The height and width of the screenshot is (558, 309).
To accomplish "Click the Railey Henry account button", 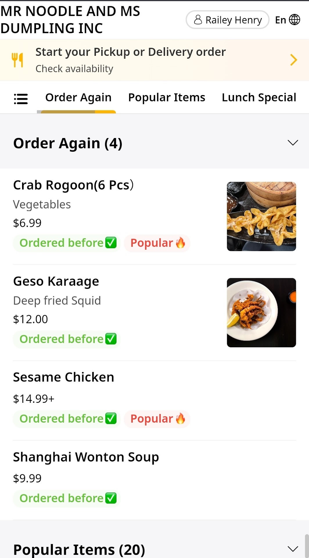I will 227,20.
